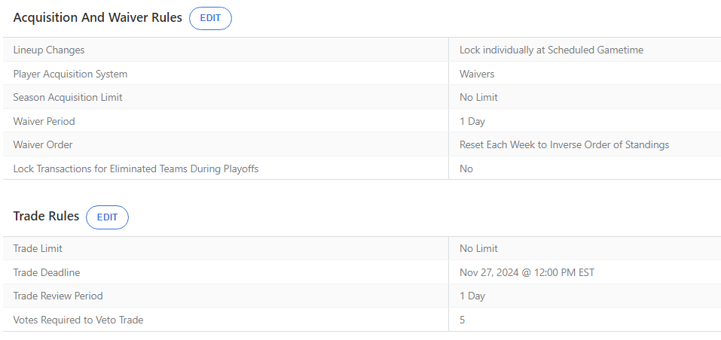Select the Lineup Changes row label
721x340 pixels.
[49, 50]
